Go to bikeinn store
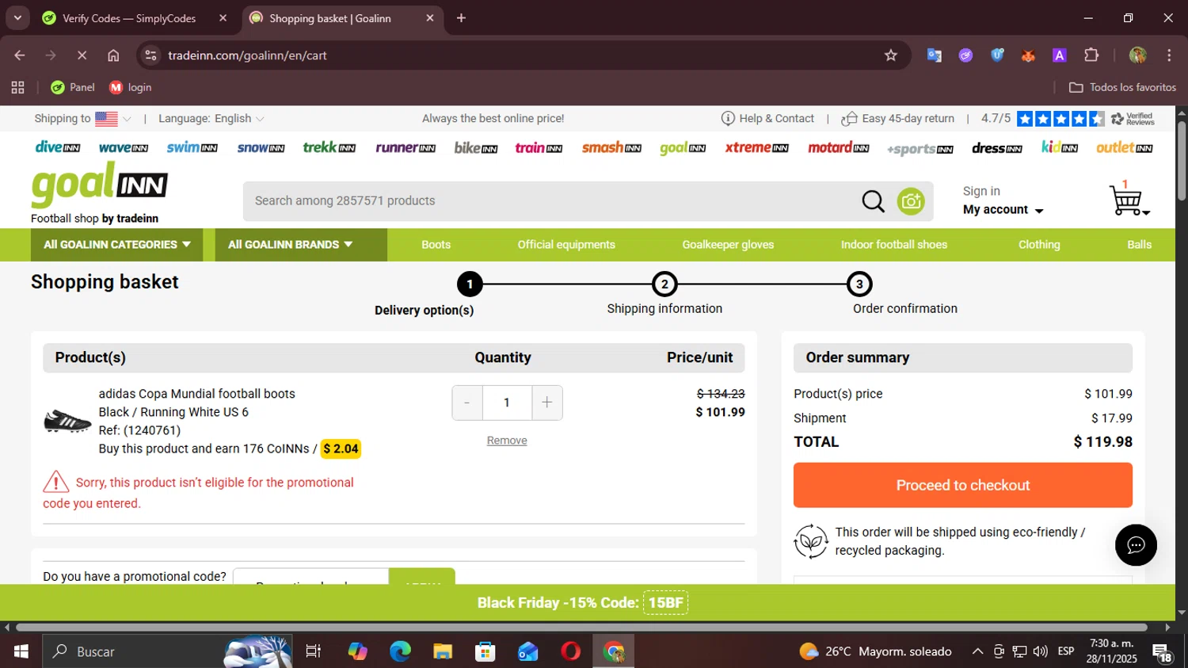Screen dimensions: 1188x668 [x=476, y=147]
